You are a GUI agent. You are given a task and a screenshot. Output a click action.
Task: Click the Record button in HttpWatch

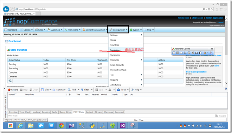click(x=13, y=90)
